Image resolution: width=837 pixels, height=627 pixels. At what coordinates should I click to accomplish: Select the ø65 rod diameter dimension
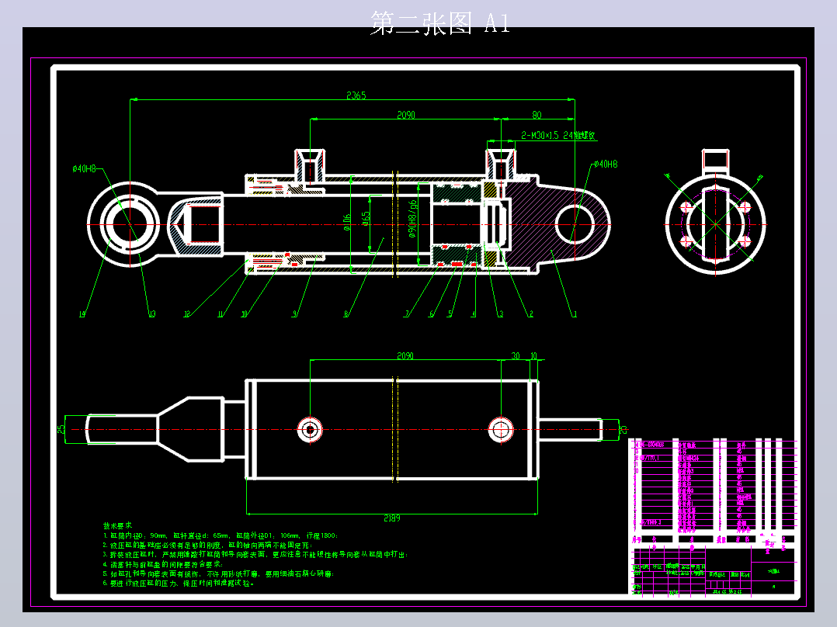(366, 218)
